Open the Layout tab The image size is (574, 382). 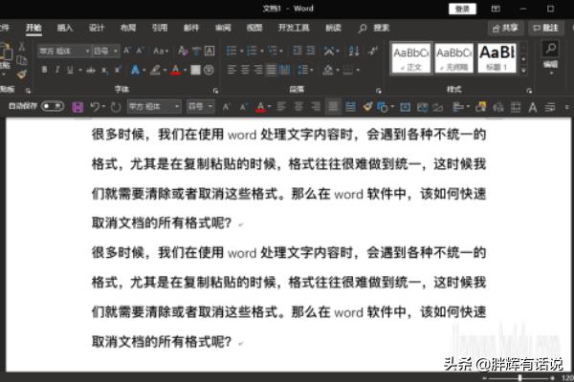click(x=128, y=28)
